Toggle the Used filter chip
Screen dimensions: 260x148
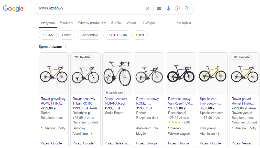pyautogui.click(x=140, y=35)
